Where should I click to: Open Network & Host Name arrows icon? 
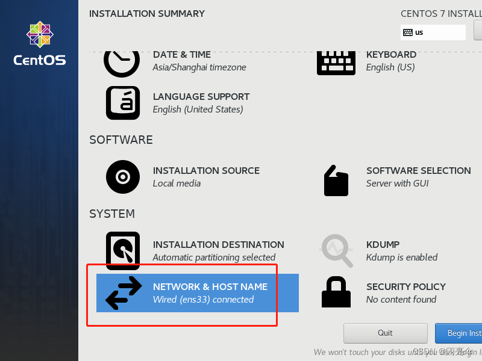[124, 293]
